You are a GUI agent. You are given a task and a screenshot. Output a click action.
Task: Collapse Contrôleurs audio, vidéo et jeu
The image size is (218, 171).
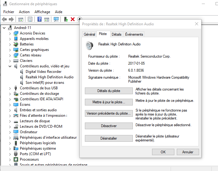click(x=10, y=66)
